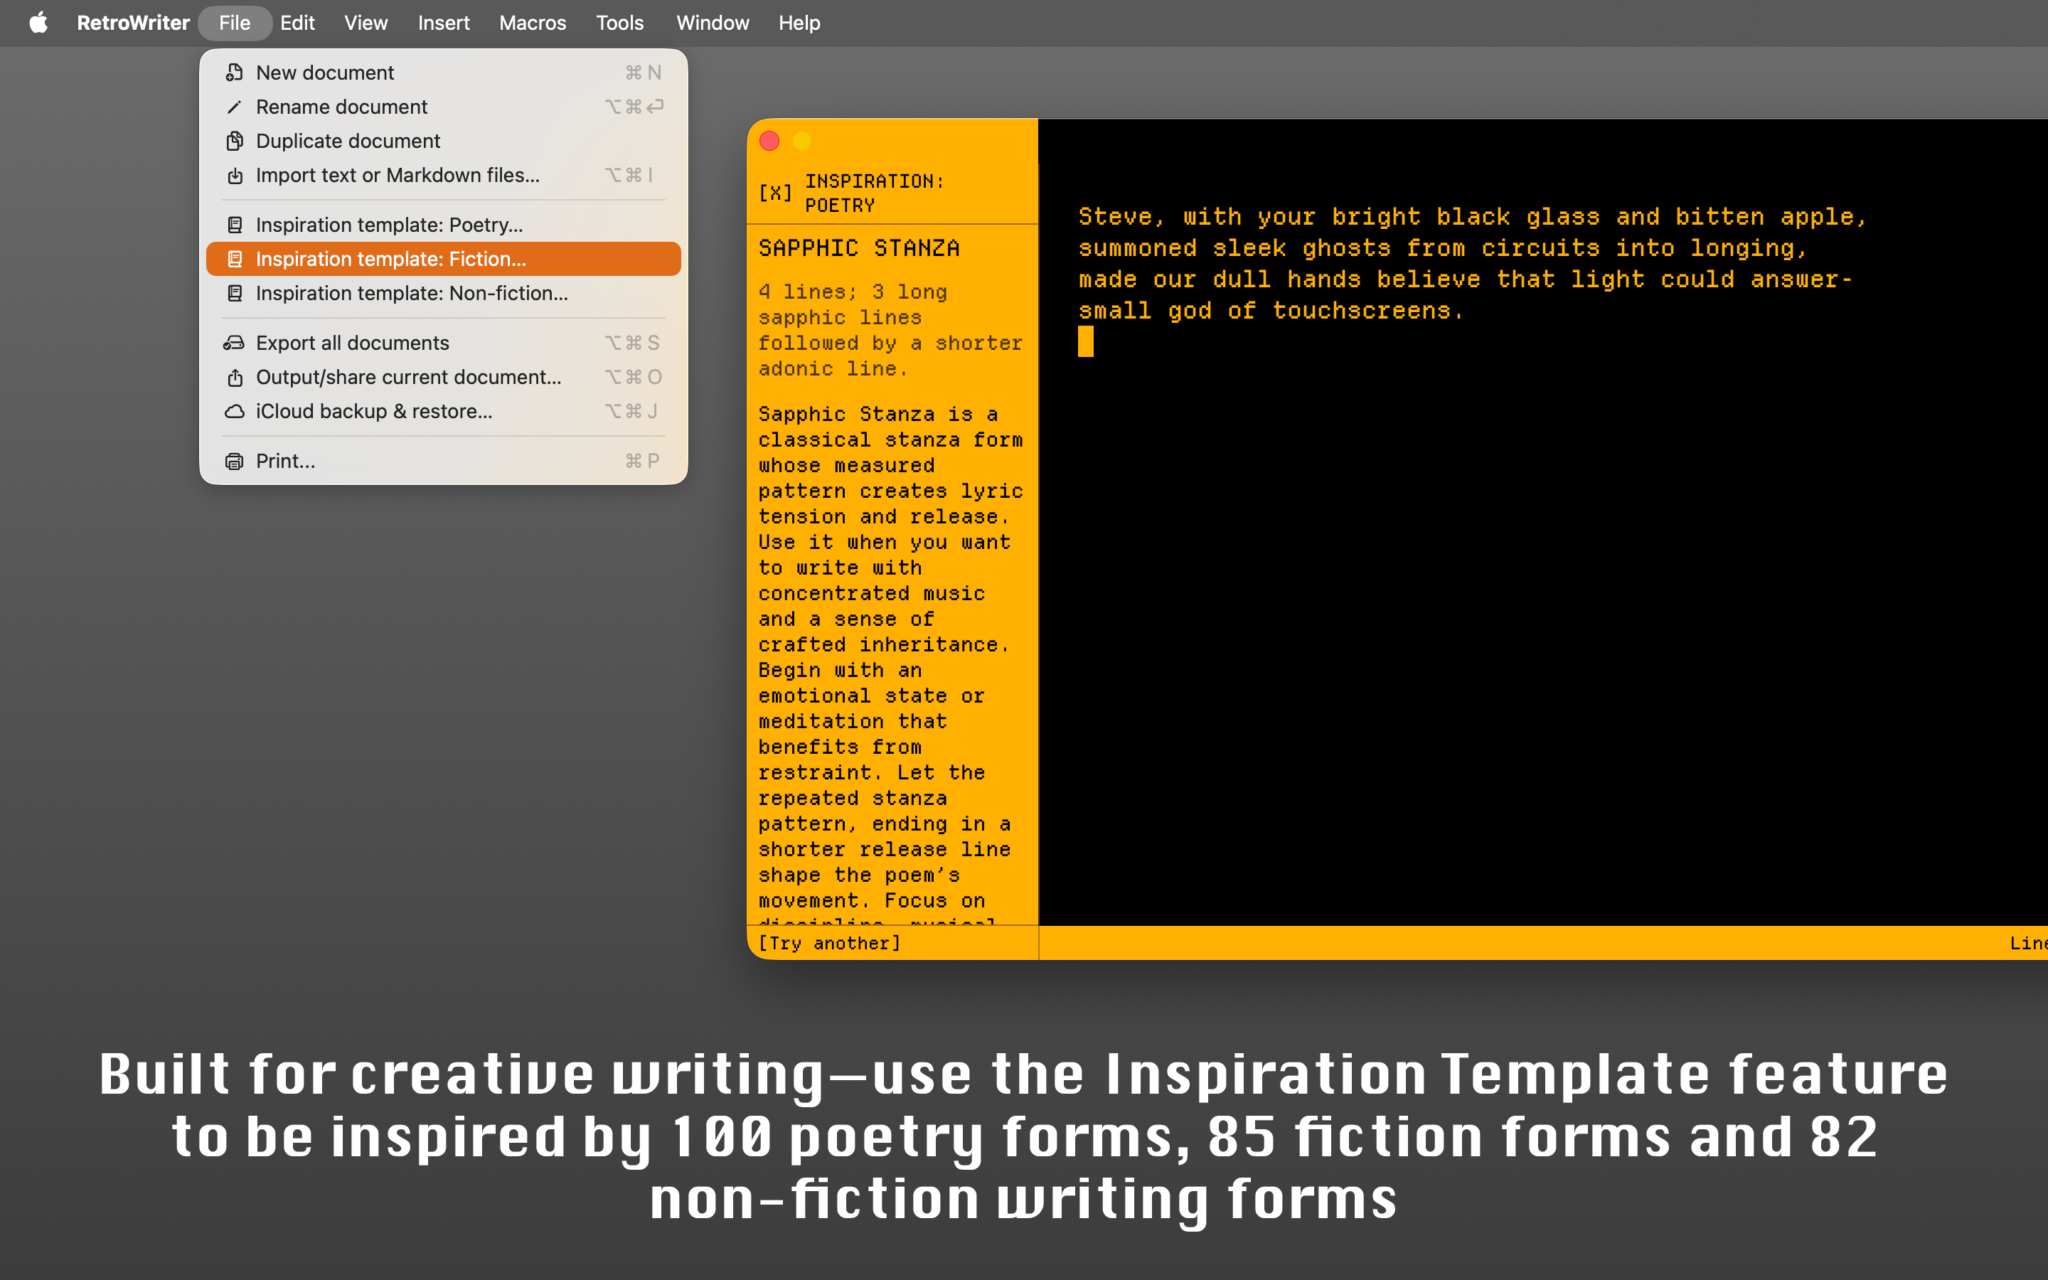Viewport: 2048px width, 1280px height.
Task: Click the INSPIRATION: POETRY header
Action: (x=874, y=193)
